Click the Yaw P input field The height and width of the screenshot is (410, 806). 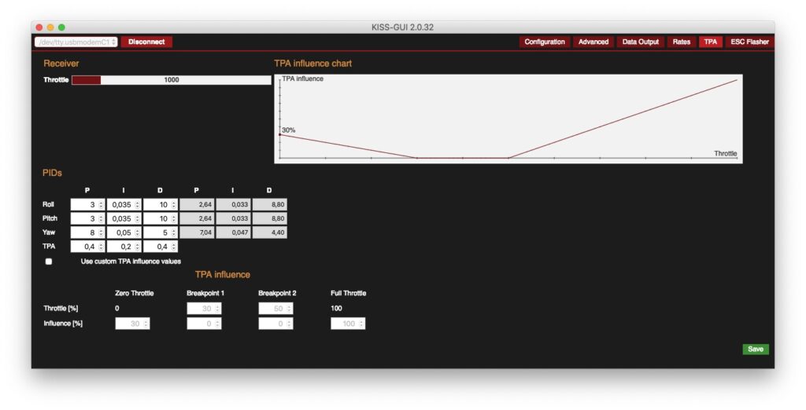(83, 232)
